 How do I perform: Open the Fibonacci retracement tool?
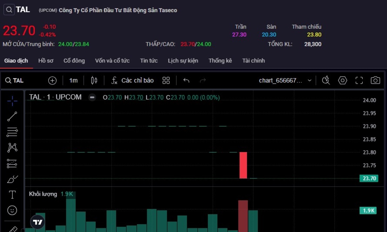[12, 132]
